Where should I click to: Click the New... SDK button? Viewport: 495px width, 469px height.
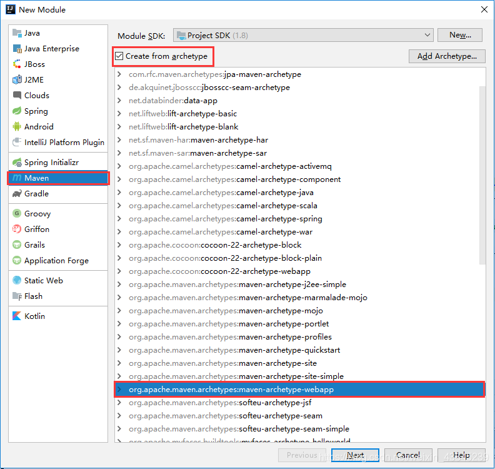point(460,35)
